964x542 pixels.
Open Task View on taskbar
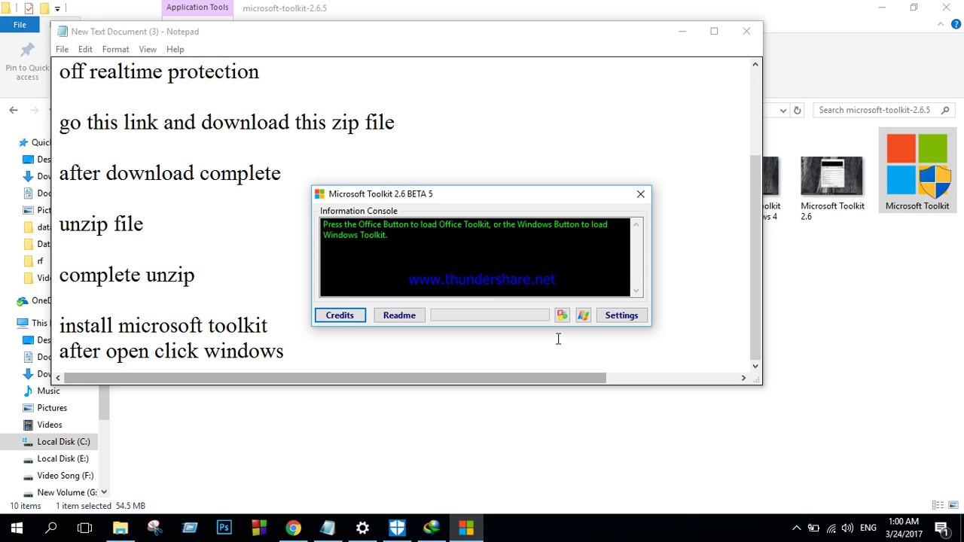pos(85,528)
